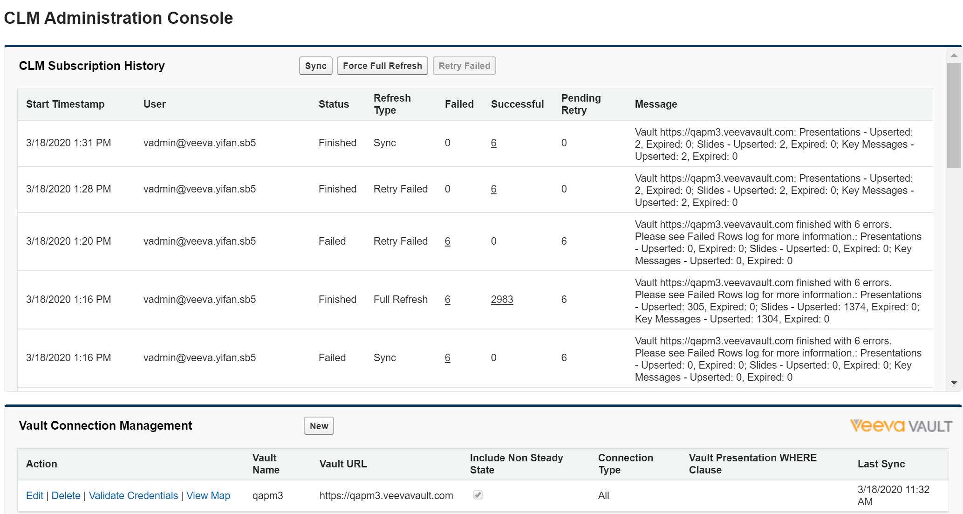Open View Map for qapm3
This screenshot has width=963, height=514.
[x=208, y=495]
